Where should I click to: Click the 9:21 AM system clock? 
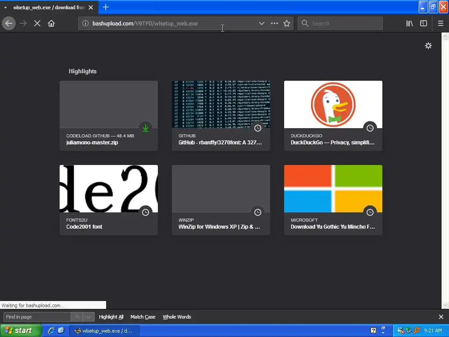coord(433,330)
